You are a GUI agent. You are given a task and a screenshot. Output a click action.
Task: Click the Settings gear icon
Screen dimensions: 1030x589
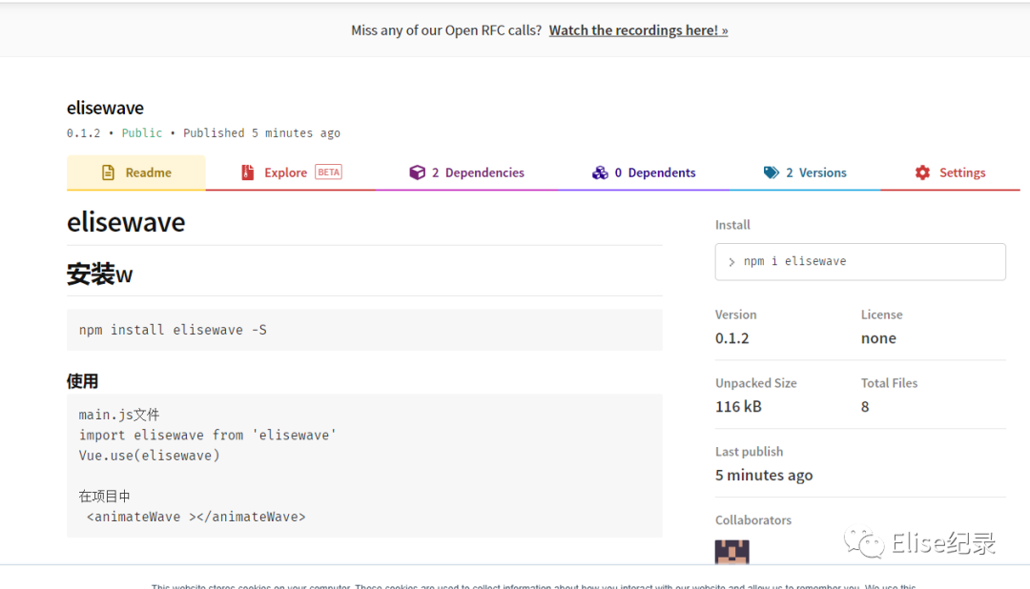coord(922,173)
